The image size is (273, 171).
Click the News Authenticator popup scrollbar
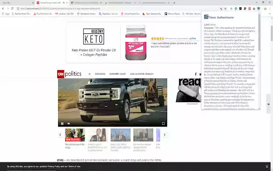(x=259, y=33)
